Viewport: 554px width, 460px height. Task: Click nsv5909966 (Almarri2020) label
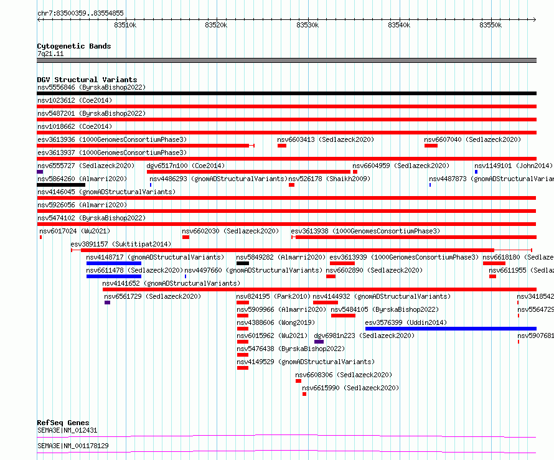pos(281,309)
